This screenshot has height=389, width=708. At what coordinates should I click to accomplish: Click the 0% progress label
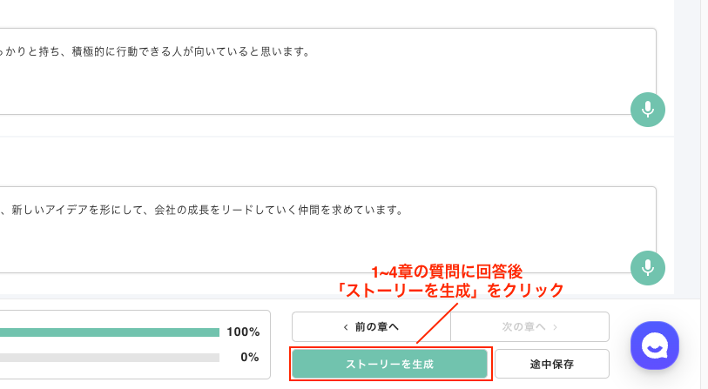point(249,357)
